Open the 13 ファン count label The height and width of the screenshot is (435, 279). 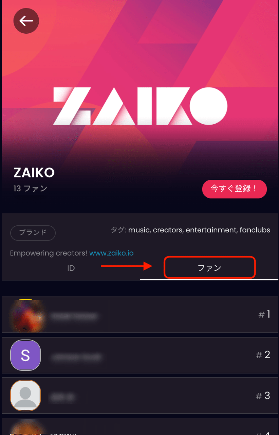click(30, 188)
